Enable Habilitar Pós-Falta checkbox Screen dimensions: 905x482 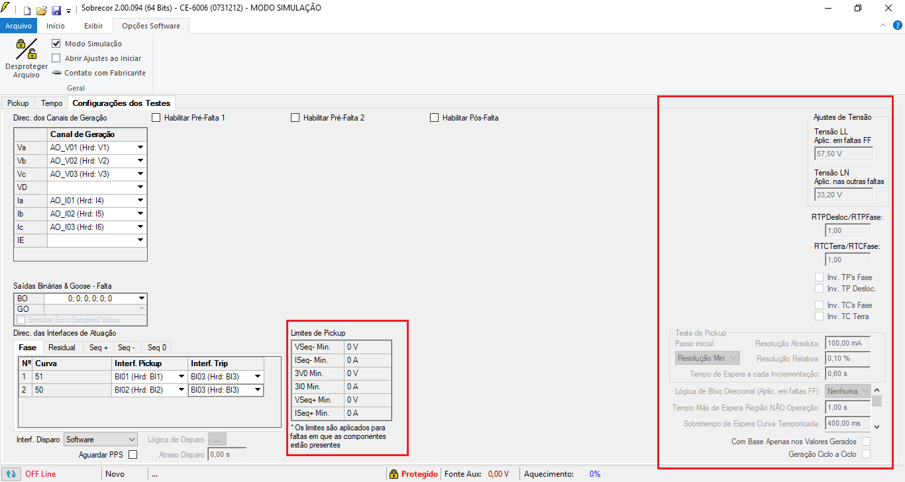435,118
